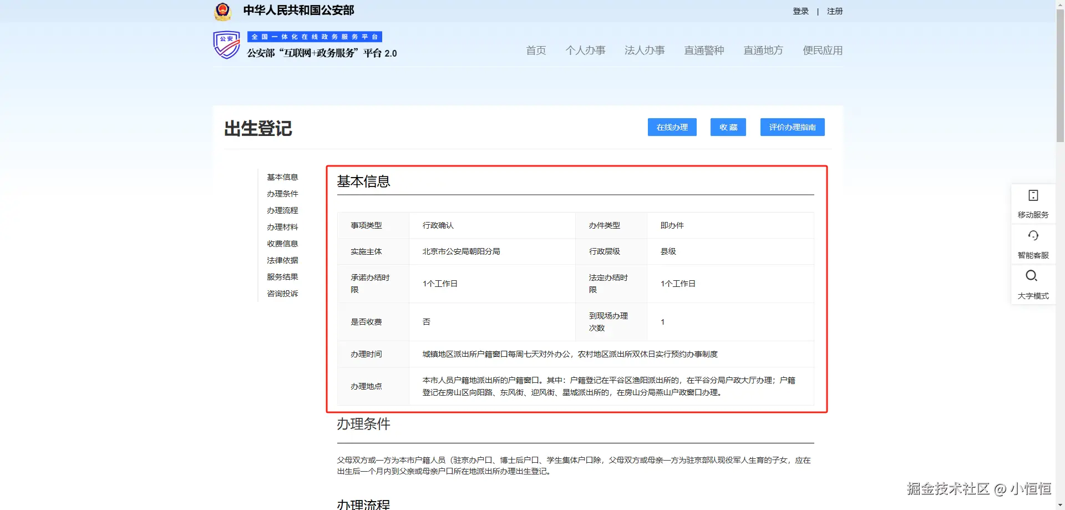
Task: Click the 本市人员户籍地派出所 location text
Action: 608,386
